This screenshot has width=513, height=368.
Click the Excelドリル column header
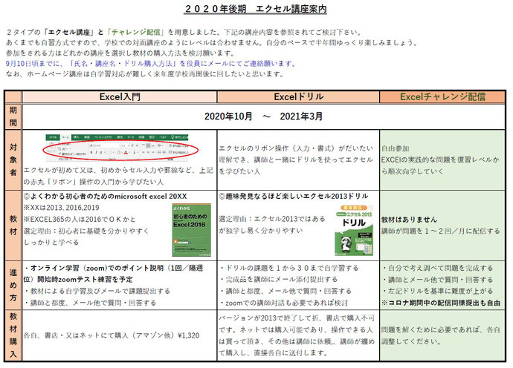(298, 97)
